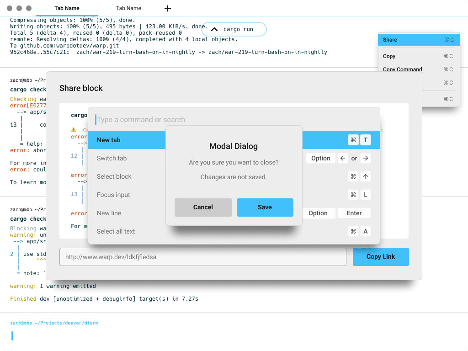Select the Focus input command
Screen dimensions: 468x351
tap(114, 195)
